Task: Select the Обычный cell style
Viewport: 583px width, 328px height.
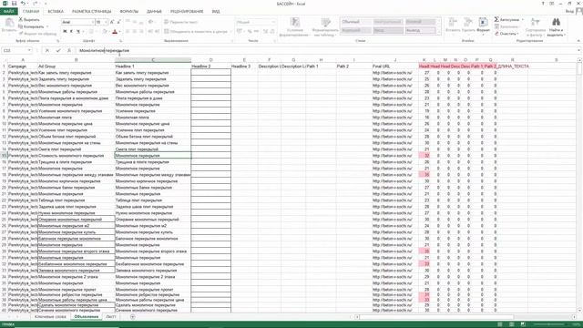Action: click(x=355, y=22)
